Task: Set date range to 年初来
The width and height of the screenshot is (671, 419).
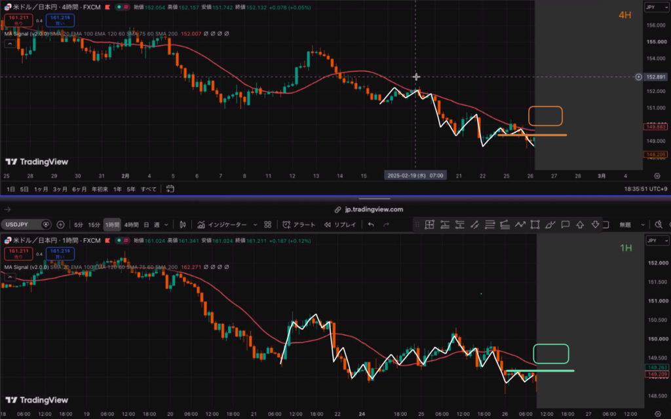Action: tap(100, 189)
